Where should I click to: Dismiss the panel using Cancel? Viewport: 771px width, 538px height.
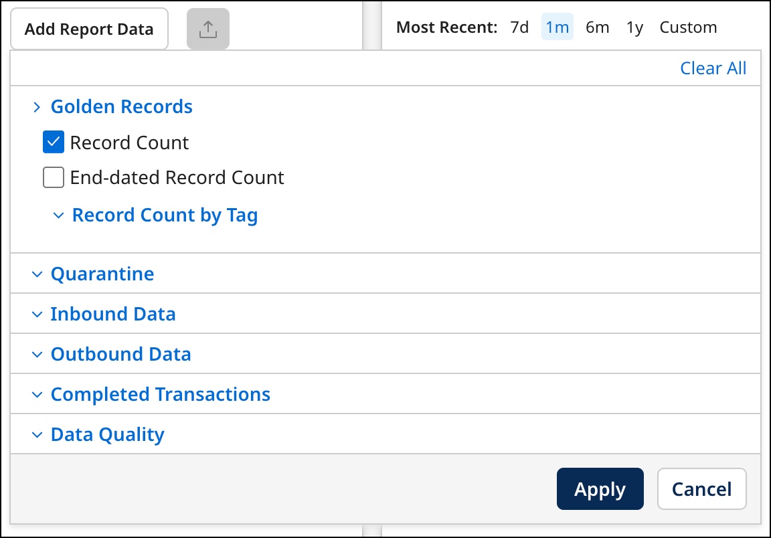(701, 488)
